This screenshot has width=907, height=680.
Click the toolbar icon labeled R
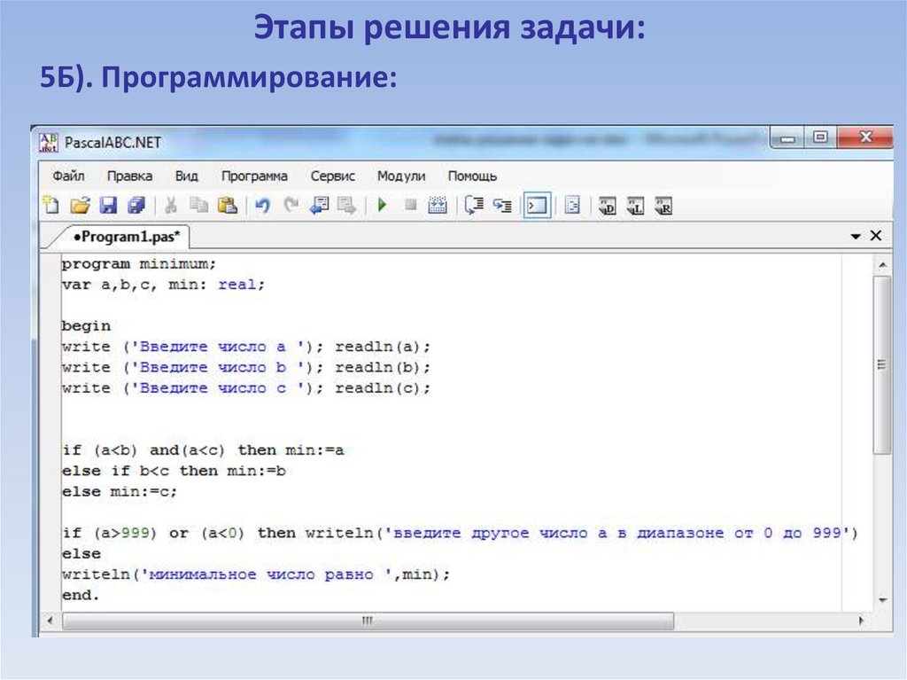(x=663, y=207)
